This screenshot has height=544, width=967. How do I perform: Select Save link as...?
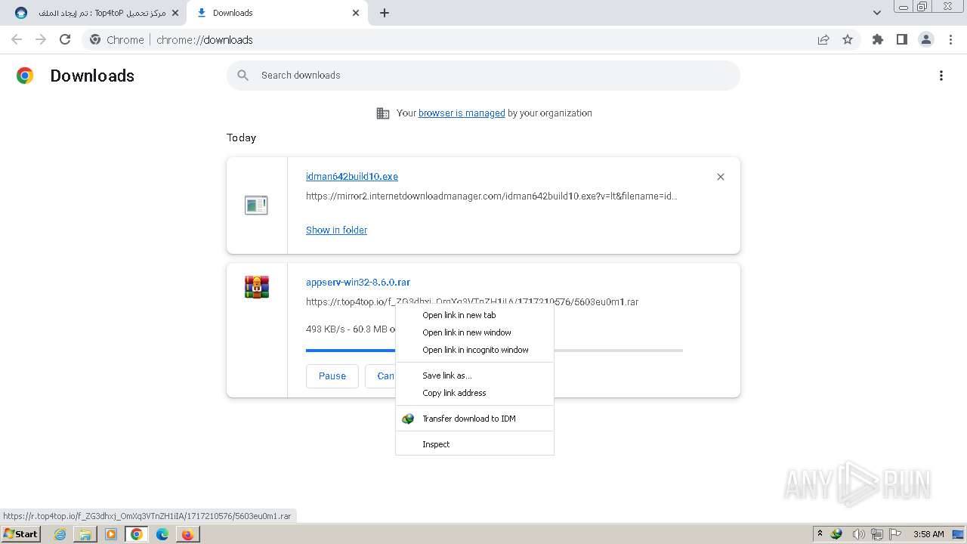(x=474, y=376)
